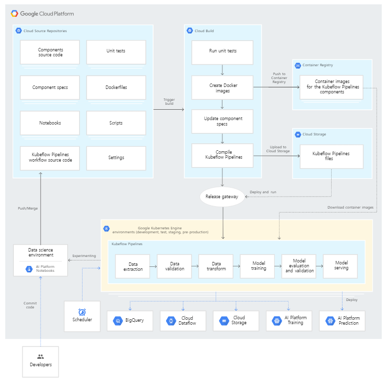Click the Trigger build arrow label

pyautogui.click(x=169, y=101)
